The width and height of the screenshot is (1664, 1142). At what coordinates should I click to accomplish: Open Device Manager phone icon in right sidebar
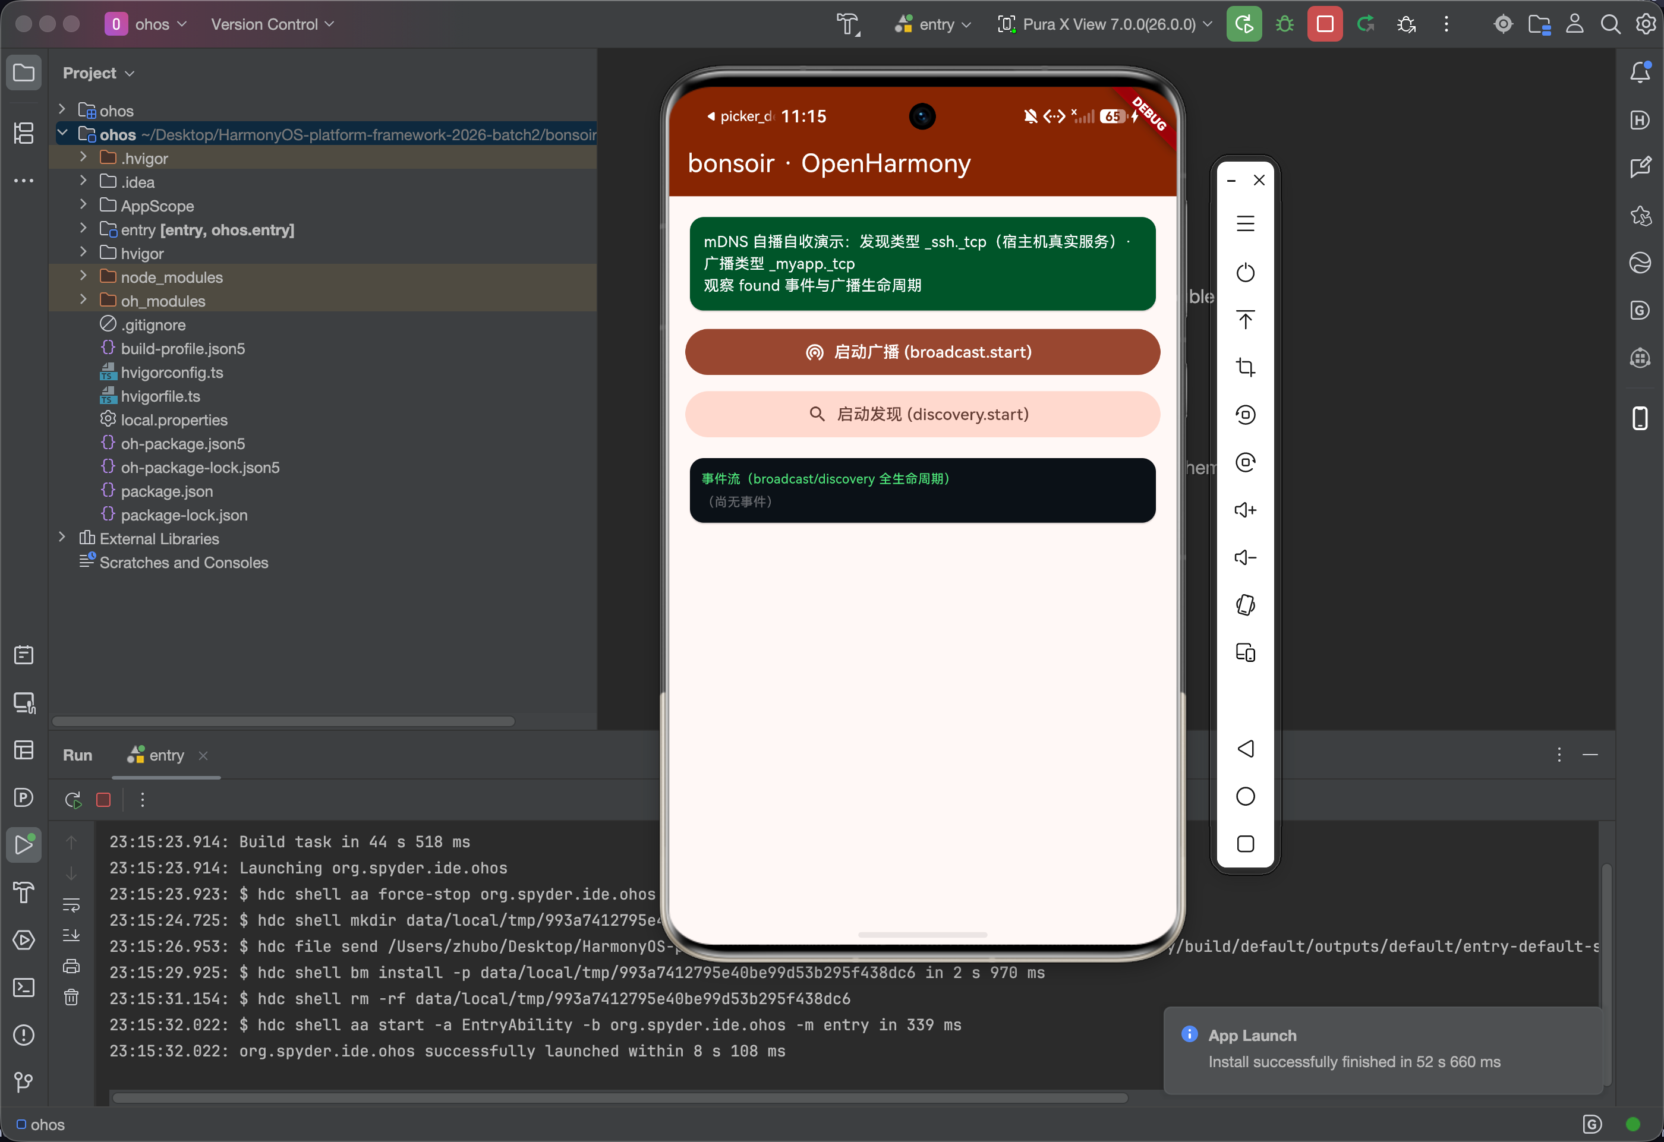(1640, 418)
